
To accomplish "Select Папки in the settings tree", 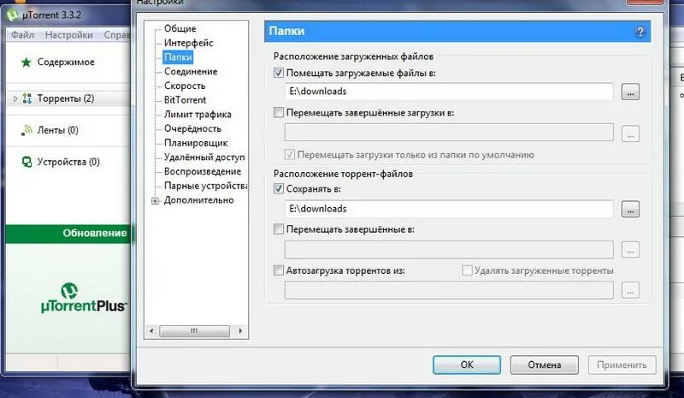I will 178,57.
